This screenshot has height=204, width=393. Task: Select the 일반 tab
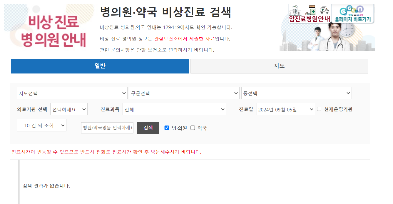(100, 66)
